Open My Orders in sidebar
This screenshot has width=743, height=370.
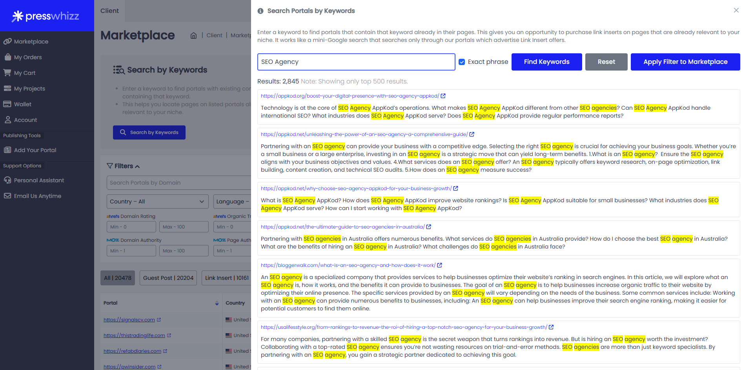point(28,57)
